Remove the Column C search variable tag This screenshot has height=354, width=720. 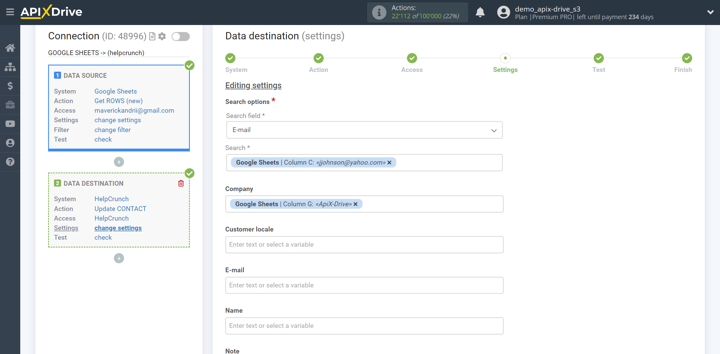(x=389, y=163)
